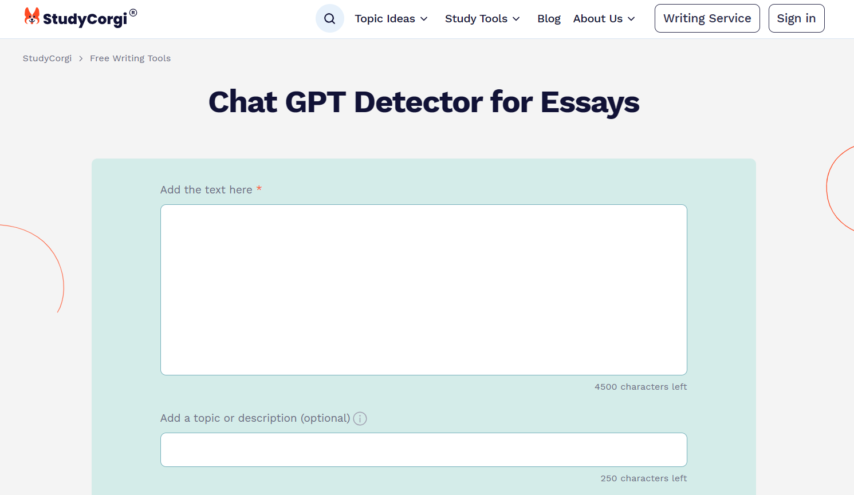This screenshot has width=854, height=495.
Task: Expand the Study Tools chevron arrow
Action: click(x=516, y=19)
